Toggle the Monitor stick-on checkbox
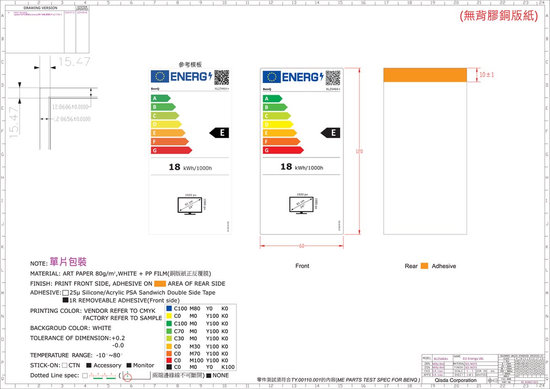 coord(129,366)
